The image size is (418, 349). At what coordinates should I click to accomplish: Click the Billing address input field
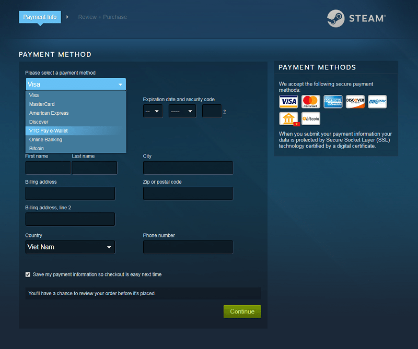pyautogui.click(x=71, y=193)
